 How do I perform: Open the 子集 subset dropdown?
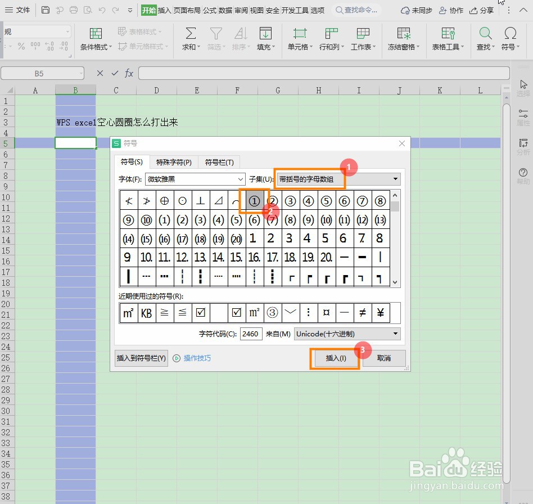[338, 179]
